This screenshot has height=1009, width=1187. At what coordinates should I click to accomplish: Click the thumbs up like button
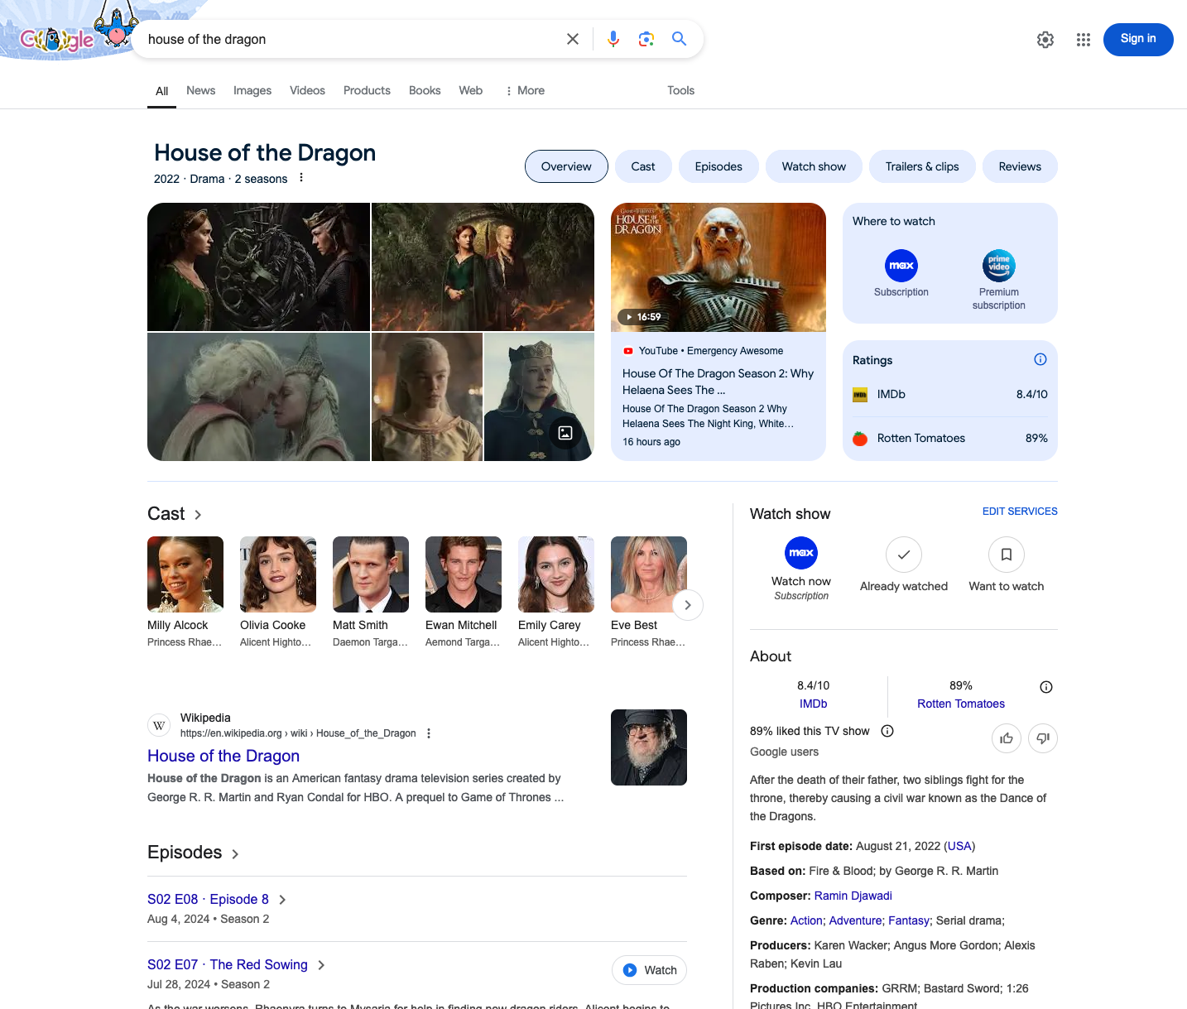pos(1006,738)
